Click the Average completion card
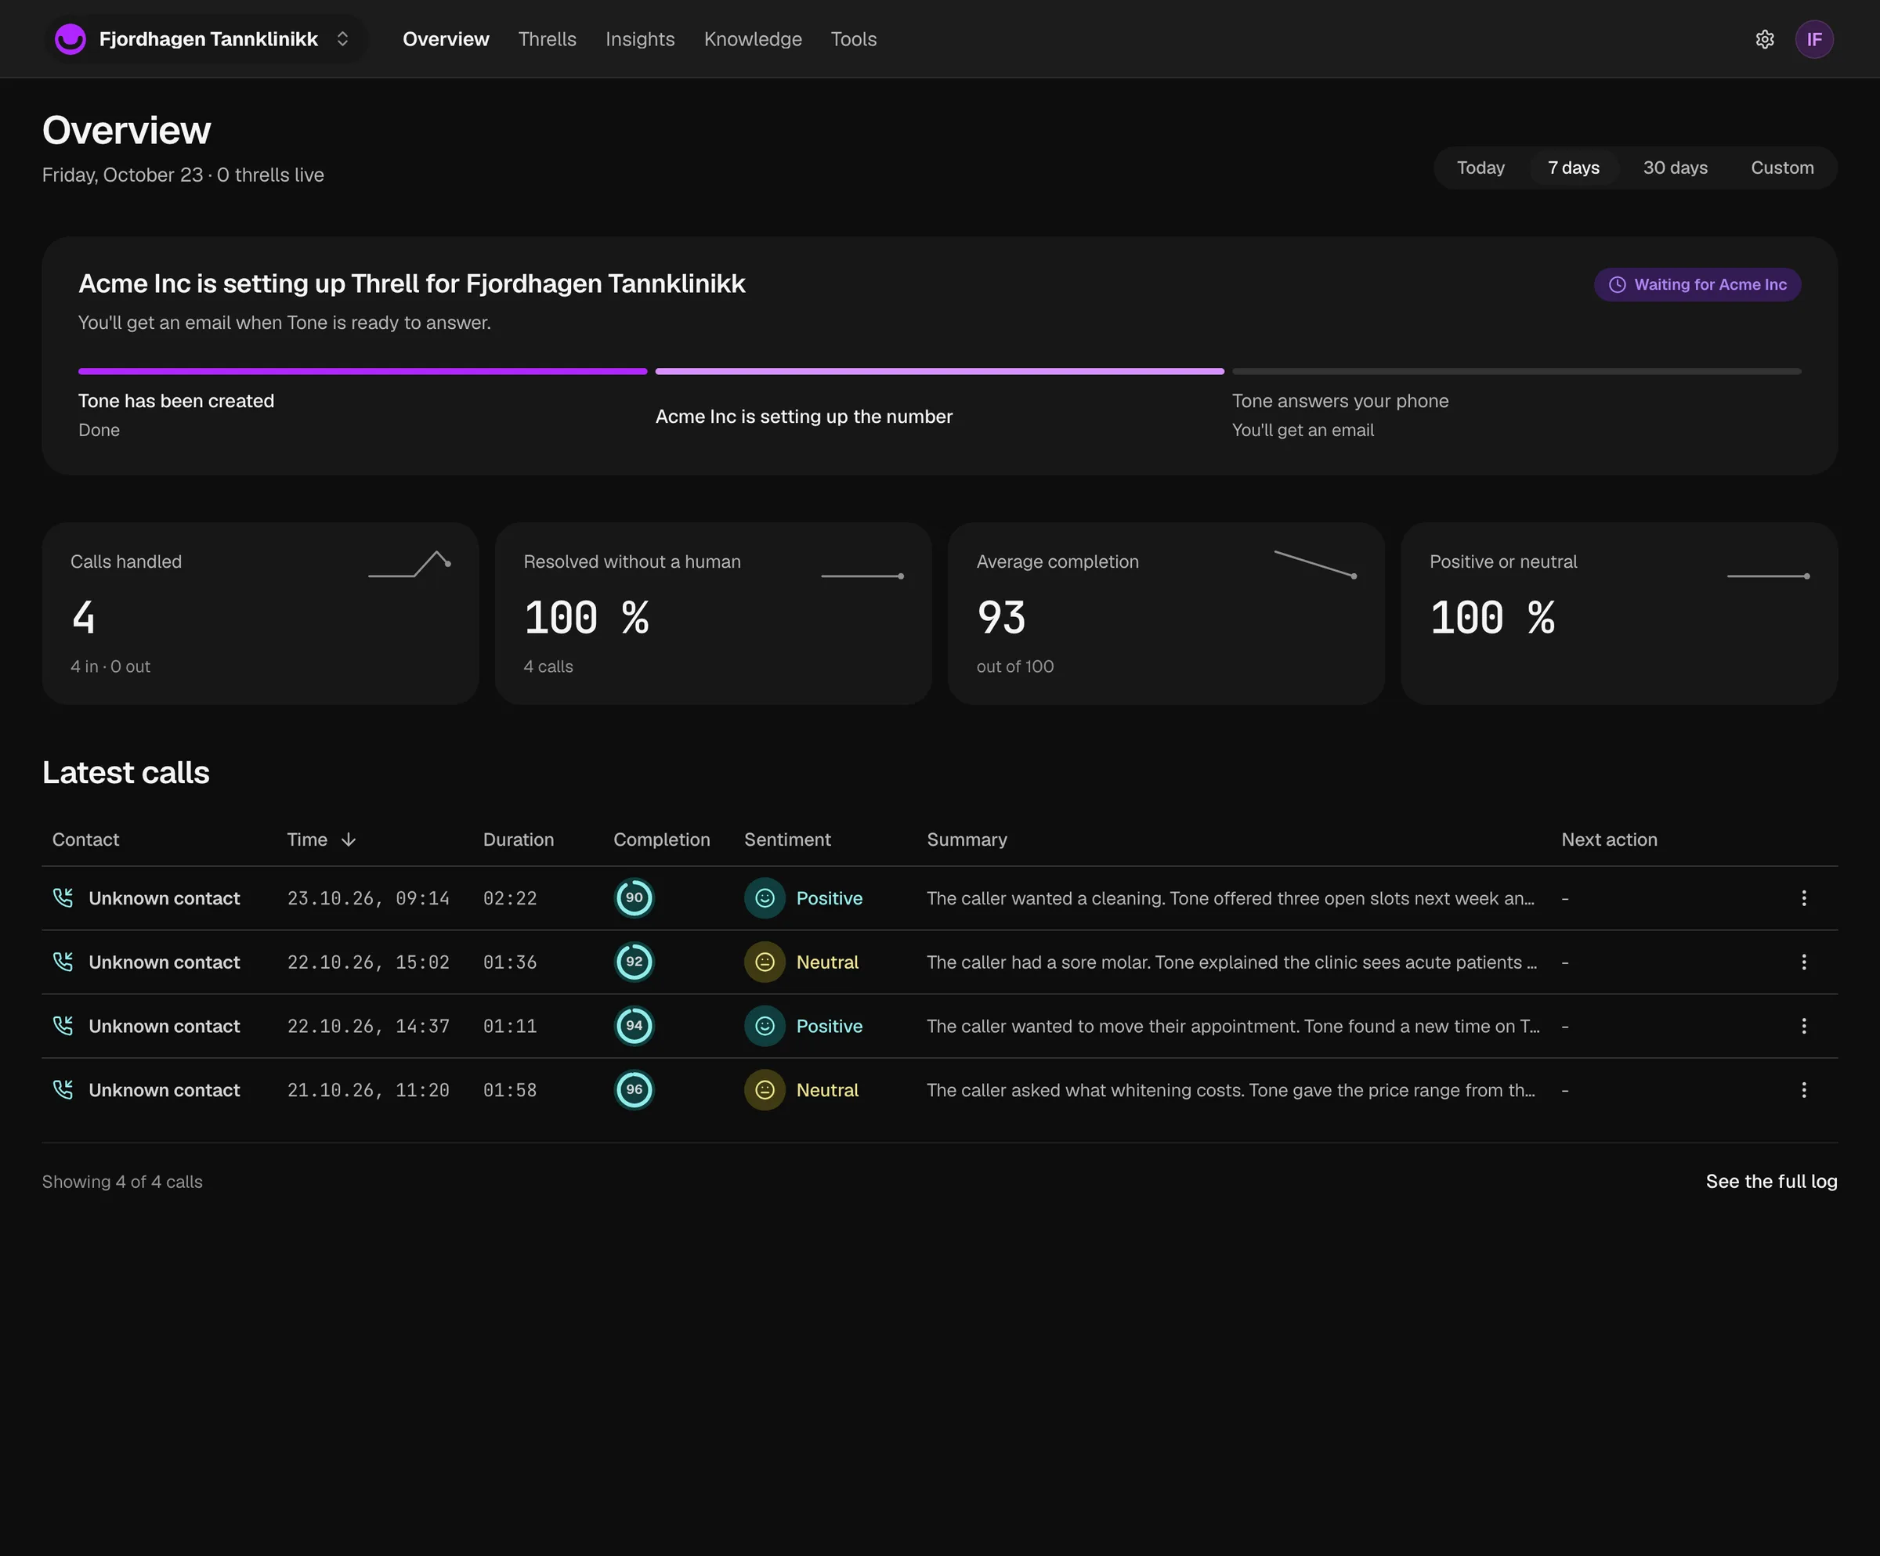Viewport: 1880px width, 1556px height. 1166,614
